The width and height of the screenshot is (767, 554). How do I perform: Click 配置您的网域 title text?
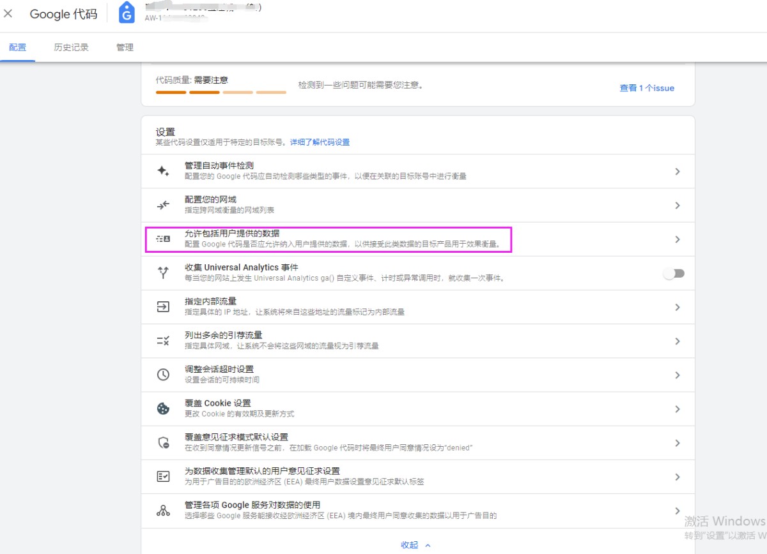[210, 200]
